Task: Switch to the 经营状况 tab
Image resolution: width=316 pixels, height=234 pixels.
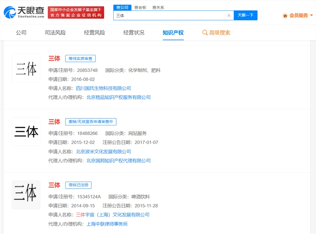Action: 134,33
